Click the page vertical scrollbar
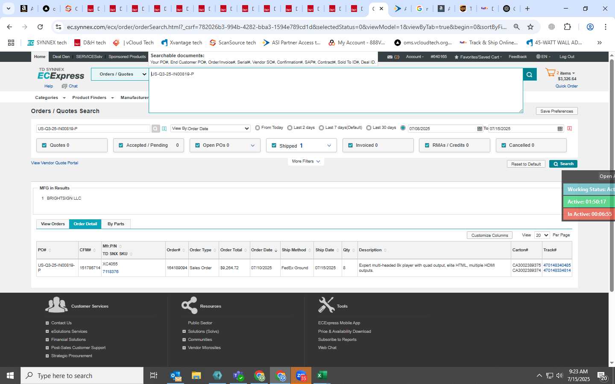This screenshot has width=615, height=384. pyautogui.click(x=612, y=175)
